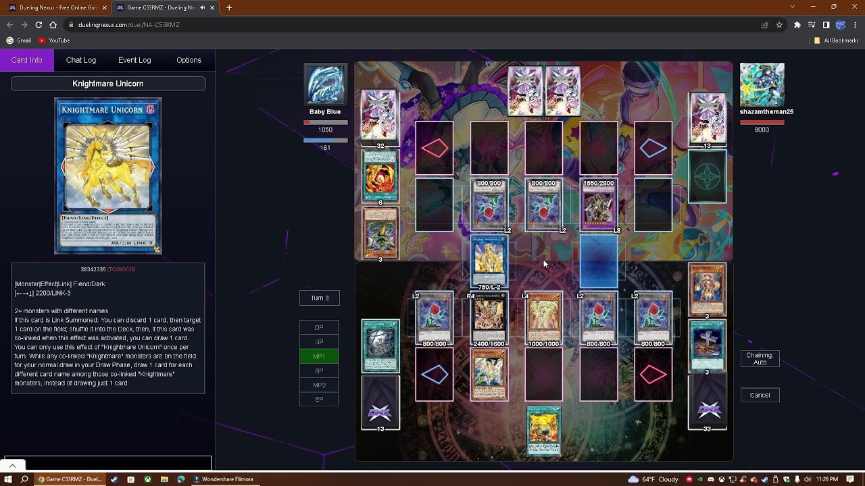
Task: Mute the Game C53RMZ tab audio icon
Action: [202, 7]
